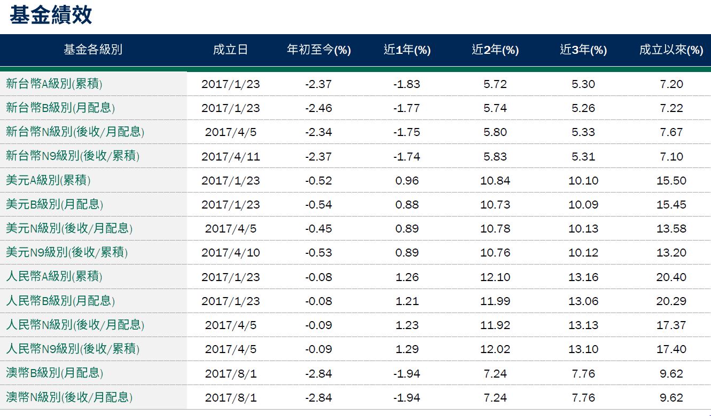Image resolution: width=711 pixels, height=416 pixels.
Task: Select the 20.40 since-inception return value
Action: [x=671, y=277]
